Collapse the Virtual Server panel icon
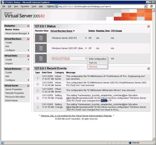 [x=28, y=86]
